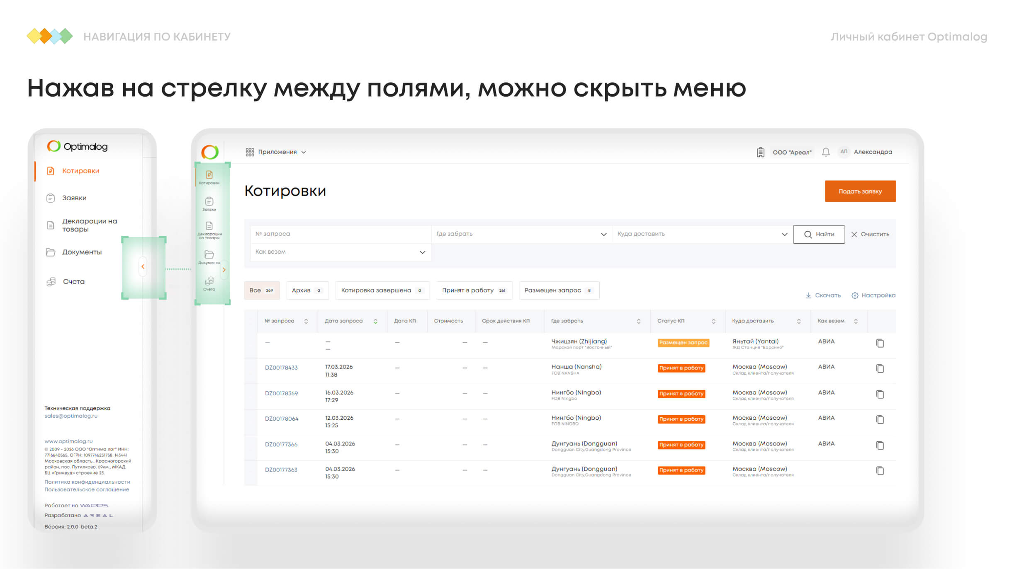Viewport: 1012px width, 569px height.
Task: Select the Архив tab
Action: pyautogui.click(x=307, y=291)
